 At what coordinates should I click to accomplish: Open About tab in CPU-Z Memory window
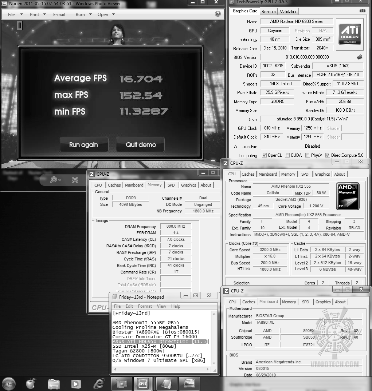tap(206, 185)
